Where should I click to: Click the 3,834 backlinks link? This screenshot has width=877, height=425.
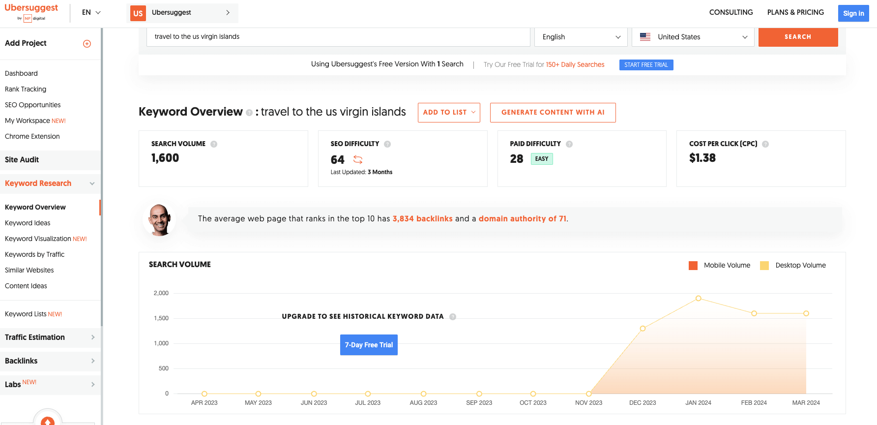click(422, 219)
